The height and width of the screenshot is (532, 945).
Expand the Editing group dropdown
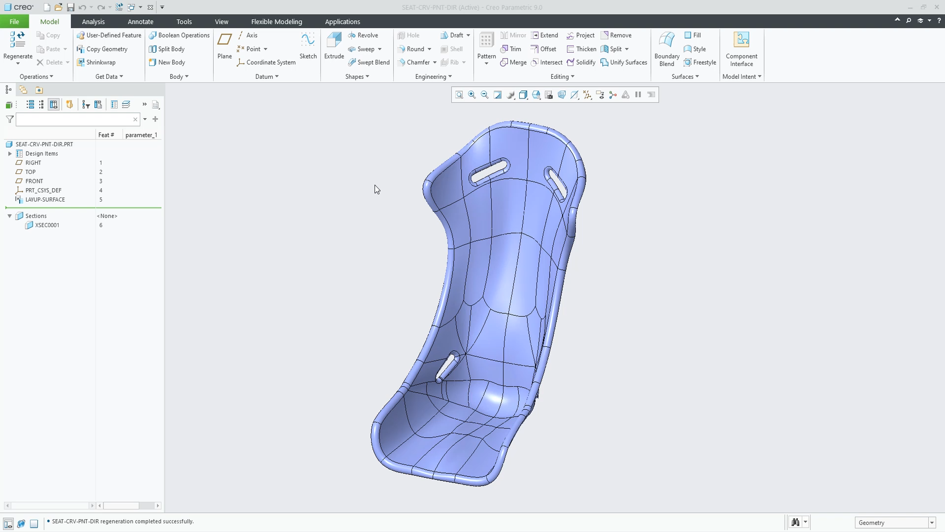pos(563,76)
